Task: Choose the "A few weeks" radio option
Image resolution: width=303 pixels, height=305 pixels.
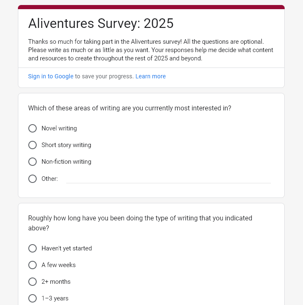Action: (33, 265)
